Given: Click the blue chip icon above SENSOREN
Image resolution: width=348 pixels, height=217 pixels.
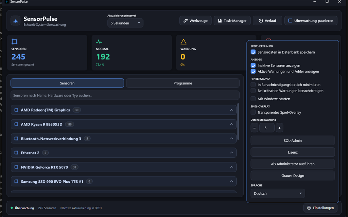Looking at the screenshot, I should click(x=14, y=41).
